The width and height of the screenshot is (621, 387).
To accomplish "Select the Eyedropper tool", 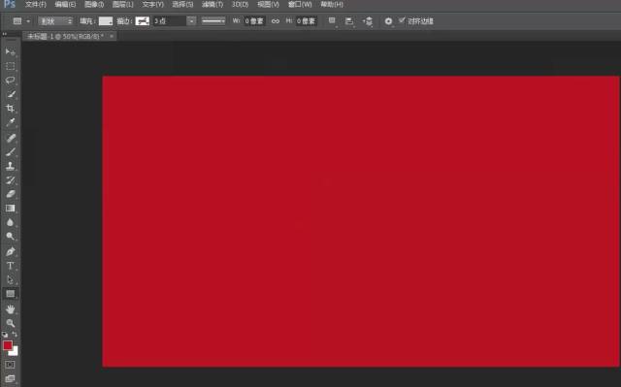I will (x=11, y=122).
